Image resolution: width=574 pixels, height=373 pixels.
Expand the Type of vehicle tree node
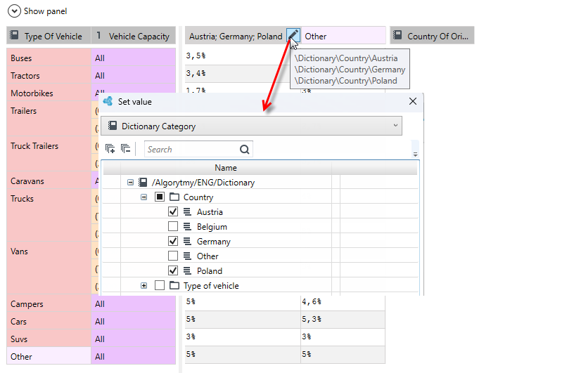144,285
